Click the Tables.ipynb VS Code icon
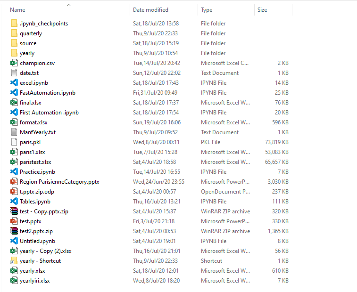Viewport: 357px width, 292px height. click(14, 202)
